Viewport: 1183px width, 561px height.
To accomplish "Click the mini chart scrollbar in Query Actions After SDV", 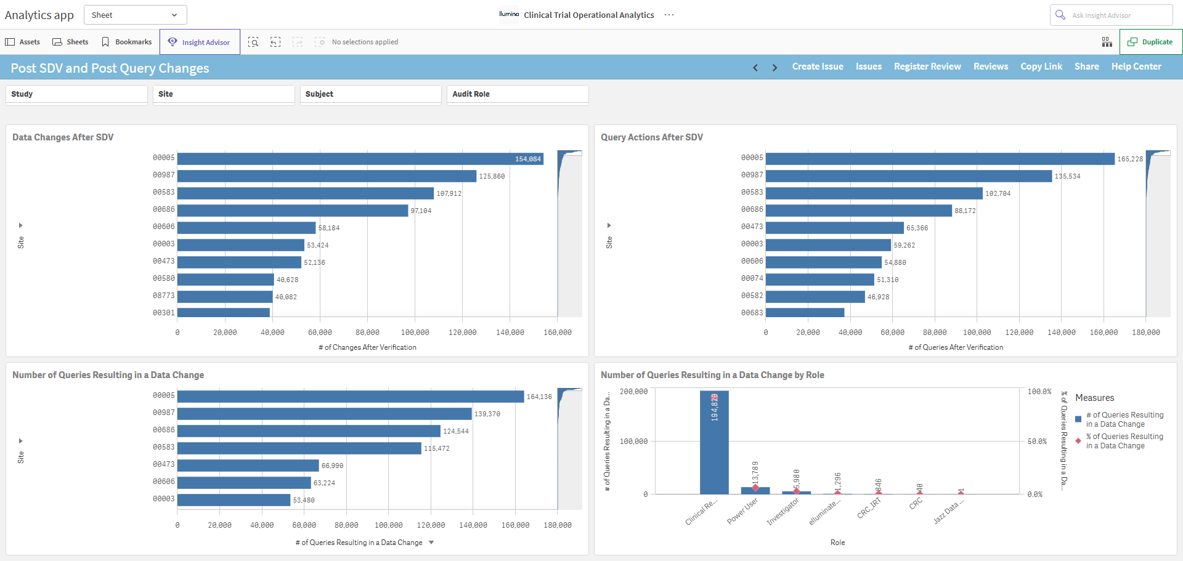I will click(1158, 233).
